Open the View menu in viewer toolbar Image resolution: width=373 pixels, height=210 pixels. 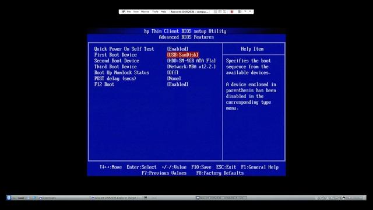coord(136,12)
